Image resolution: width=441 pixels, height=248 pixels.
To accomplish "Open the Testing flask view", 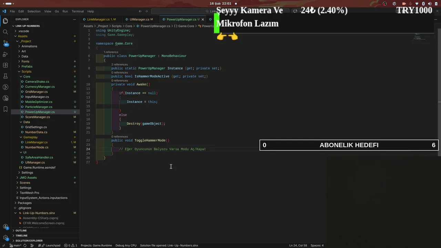I will tap(5, 76).
